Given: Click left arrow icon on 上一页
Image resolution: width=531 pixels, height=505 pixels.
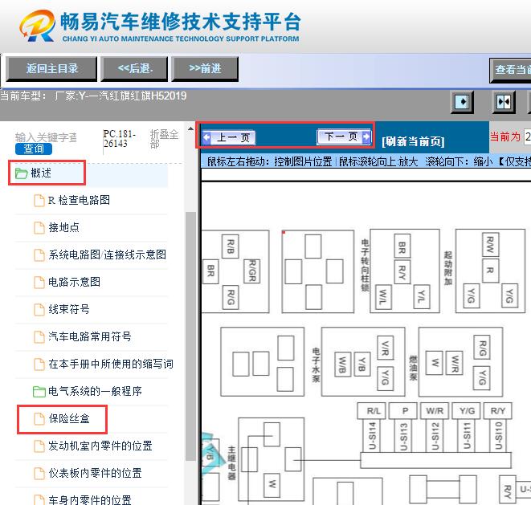Looking at the screenshot, I should (x=206, y=138).
